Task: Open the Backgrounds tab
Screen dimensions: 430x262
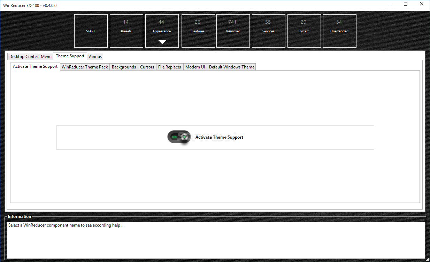Action: [x=124, y=67]
